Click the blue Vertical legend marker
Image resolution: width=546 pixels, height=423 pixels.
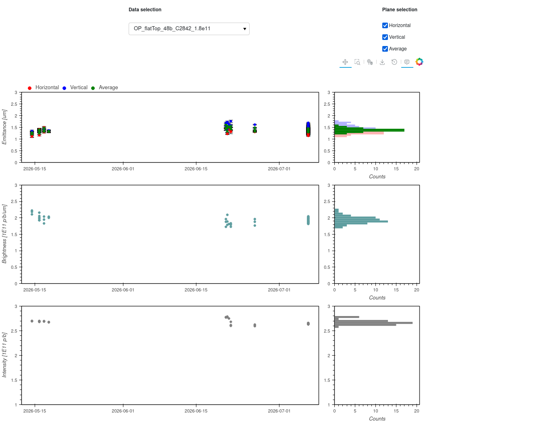65,88
